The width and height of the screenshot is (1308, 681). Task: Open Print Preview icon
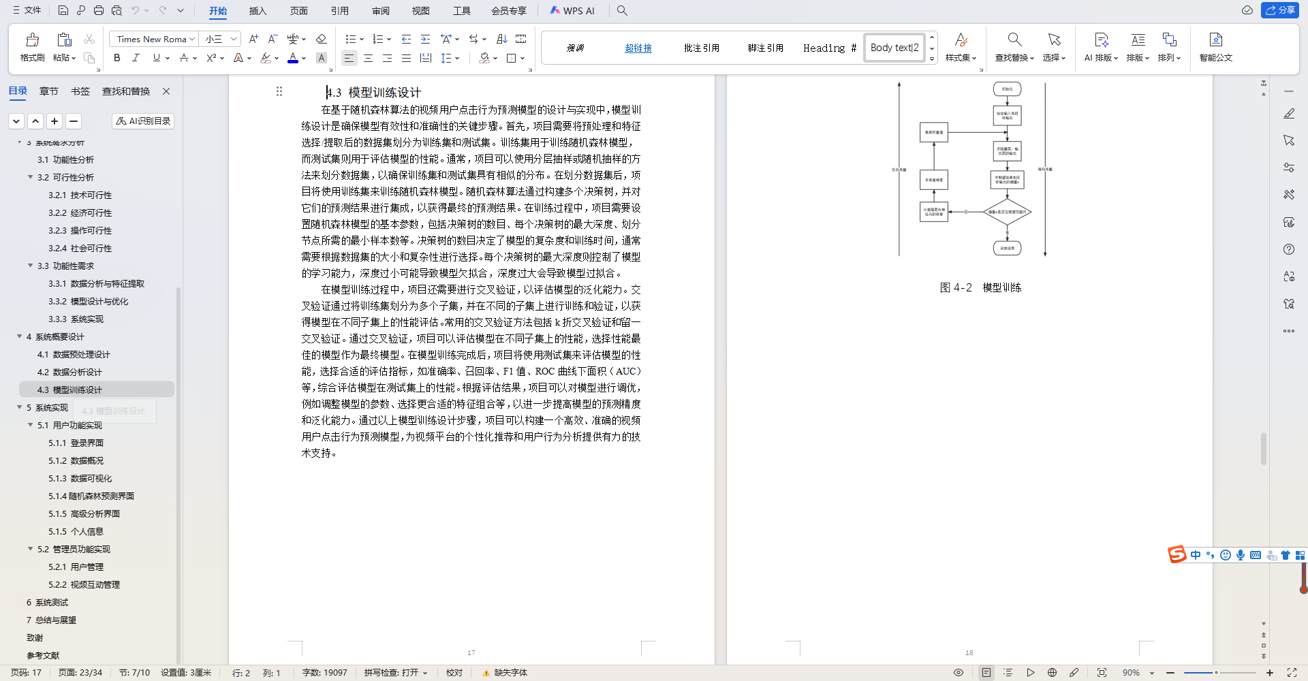coord(116,10)
